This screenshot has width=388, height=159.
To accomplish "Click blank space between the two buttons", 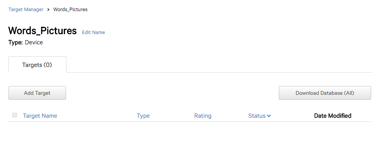I will [172, 93].
